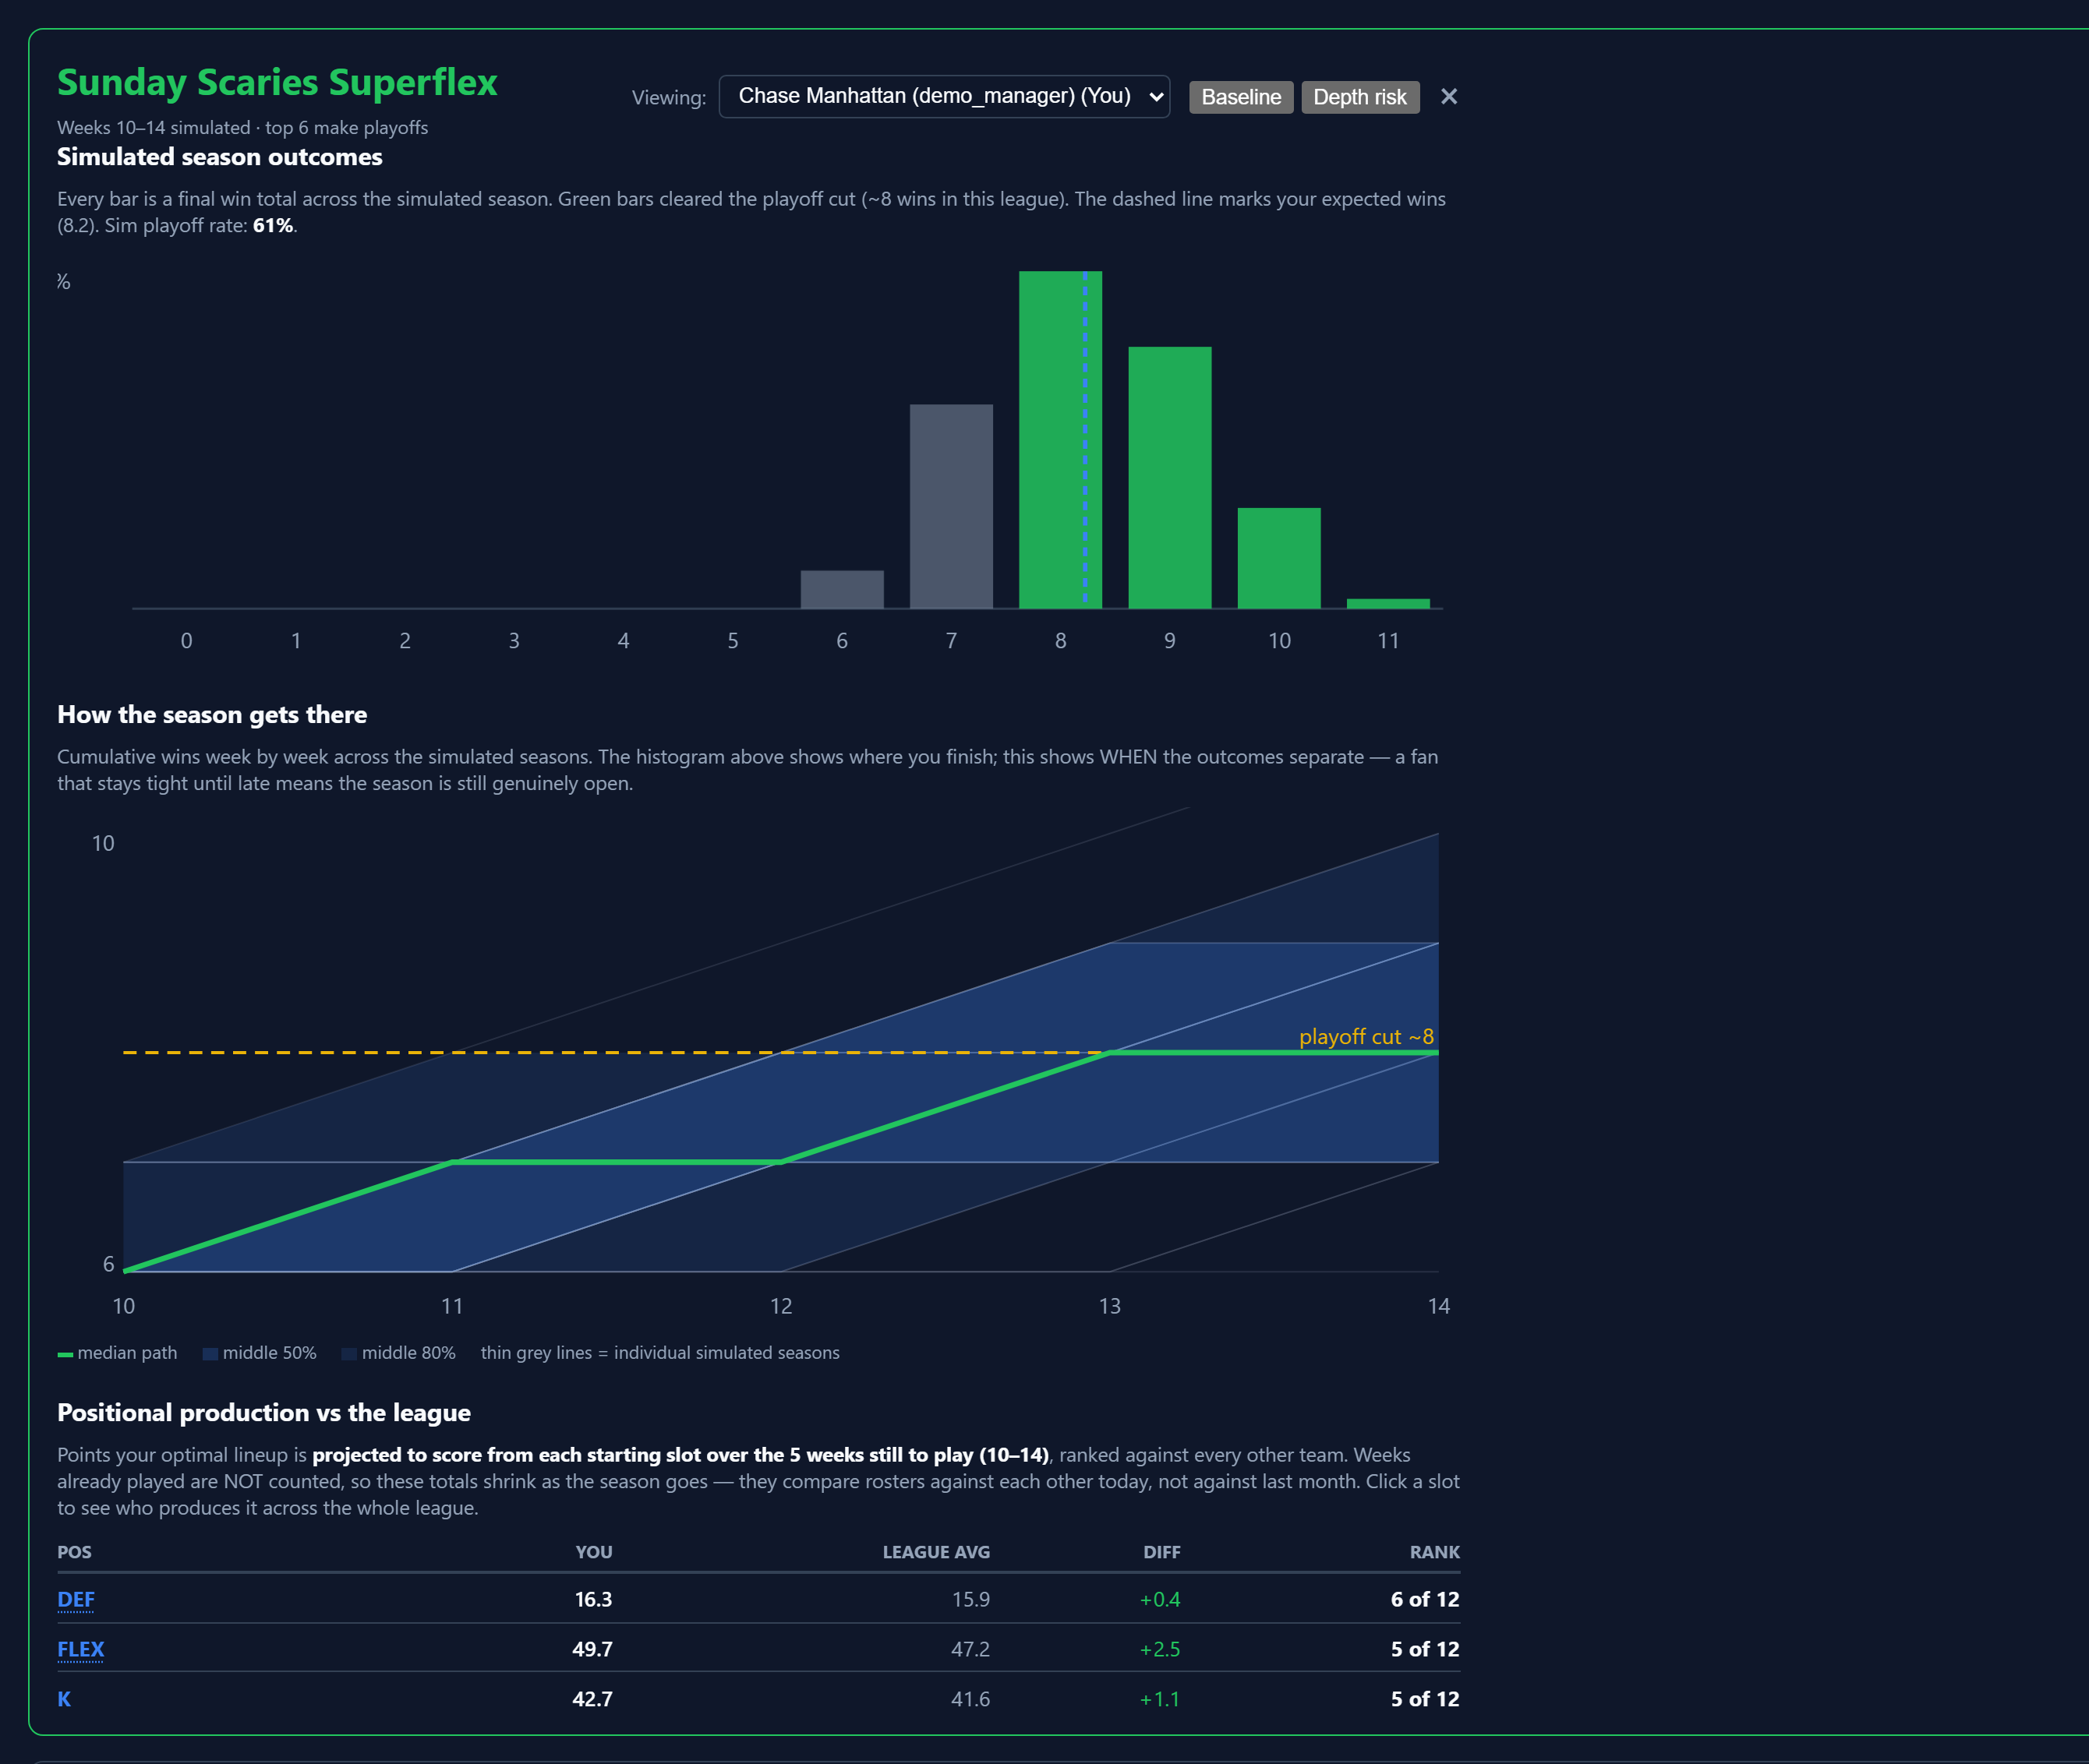The width and height of the screenshot is (2089, 1764).
Task: Open the K position link
Action: click(64, 1699)
